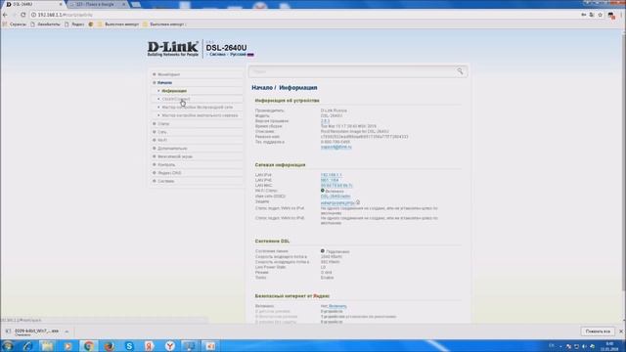Close the DSL-2640U browser tab
Screen dimensions: 626x352
61,4
